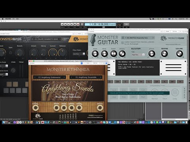Click Monster Bass Attack knob
Image resolution: width=190 pixels, height=142 pixels.
click(34, 53)
